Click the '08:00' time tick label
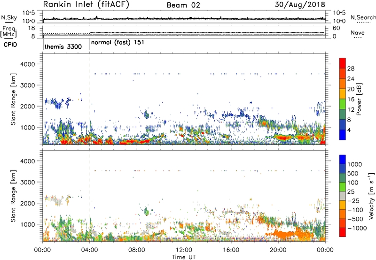Screen dimensions: 376x260 137,250
